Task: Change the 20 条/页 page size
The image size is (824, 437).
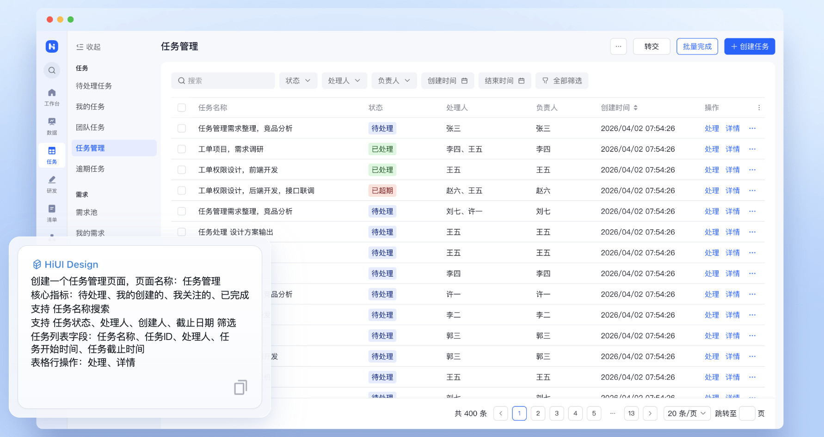Action: (x=687, y=413)
